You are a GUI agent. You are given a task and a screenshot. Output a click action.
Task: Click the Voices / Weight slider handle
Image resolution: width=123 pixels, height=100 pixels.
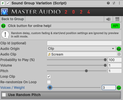pos(50,87)
